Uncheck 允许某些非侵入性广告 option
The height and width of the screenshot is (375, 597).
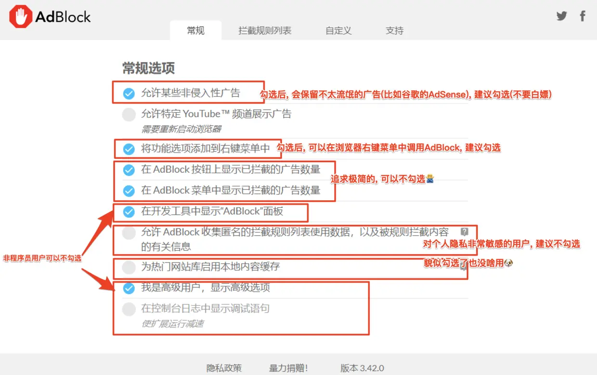pos(129,93)
